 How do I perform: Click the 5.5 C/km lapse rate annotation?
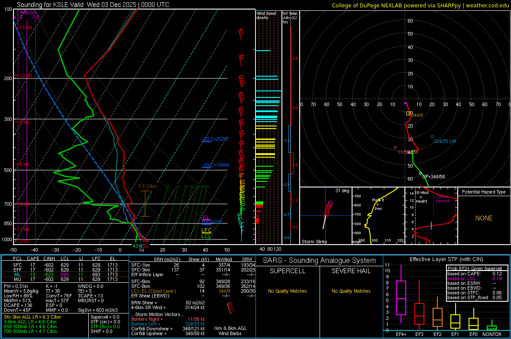coord(147,187)
